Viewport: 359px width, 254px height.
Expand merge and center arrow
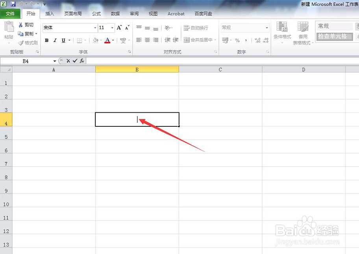pyautogui.click(x=215, y=40)
